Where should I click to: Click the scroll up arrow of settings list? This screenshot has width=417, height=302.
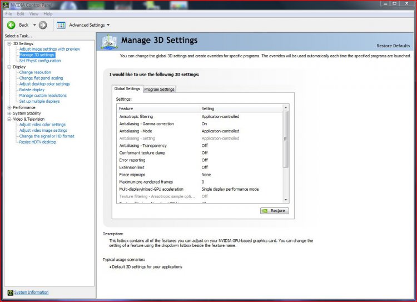pos(286,107)
